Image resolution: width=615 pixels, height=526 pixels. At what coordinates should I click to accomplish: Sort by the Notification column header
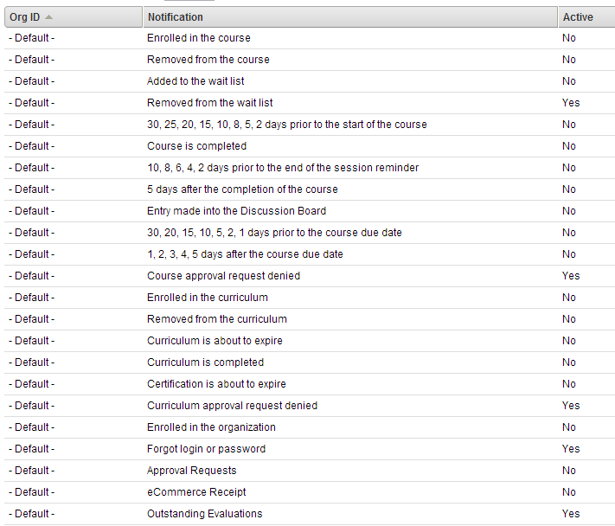(x=176, y=17)
